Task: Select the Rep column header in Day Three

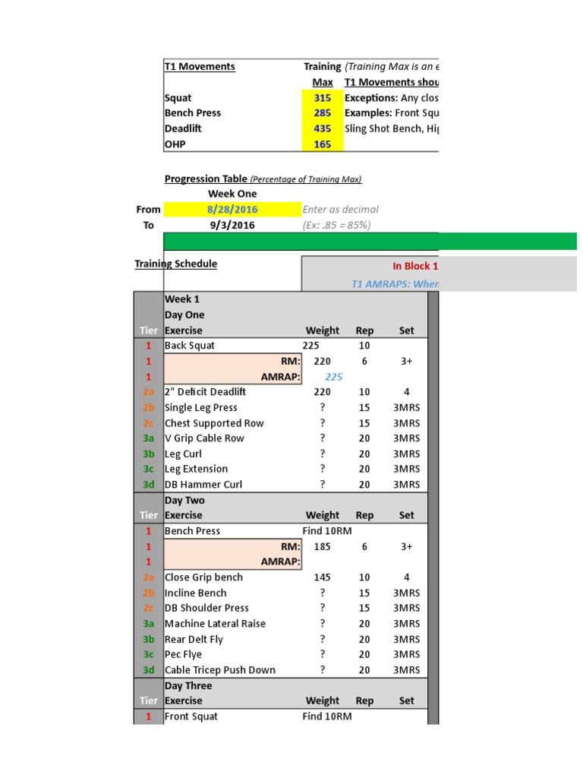Action: [364, 701]
